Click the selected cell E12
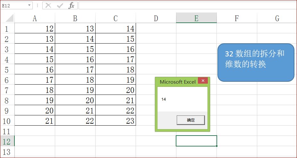 point(196,141)
